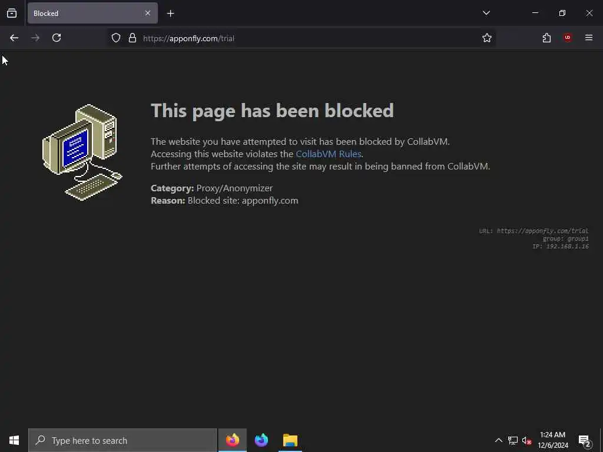
Task: Select the 'This page has been blocked' heading
Action: pos(272,111)
